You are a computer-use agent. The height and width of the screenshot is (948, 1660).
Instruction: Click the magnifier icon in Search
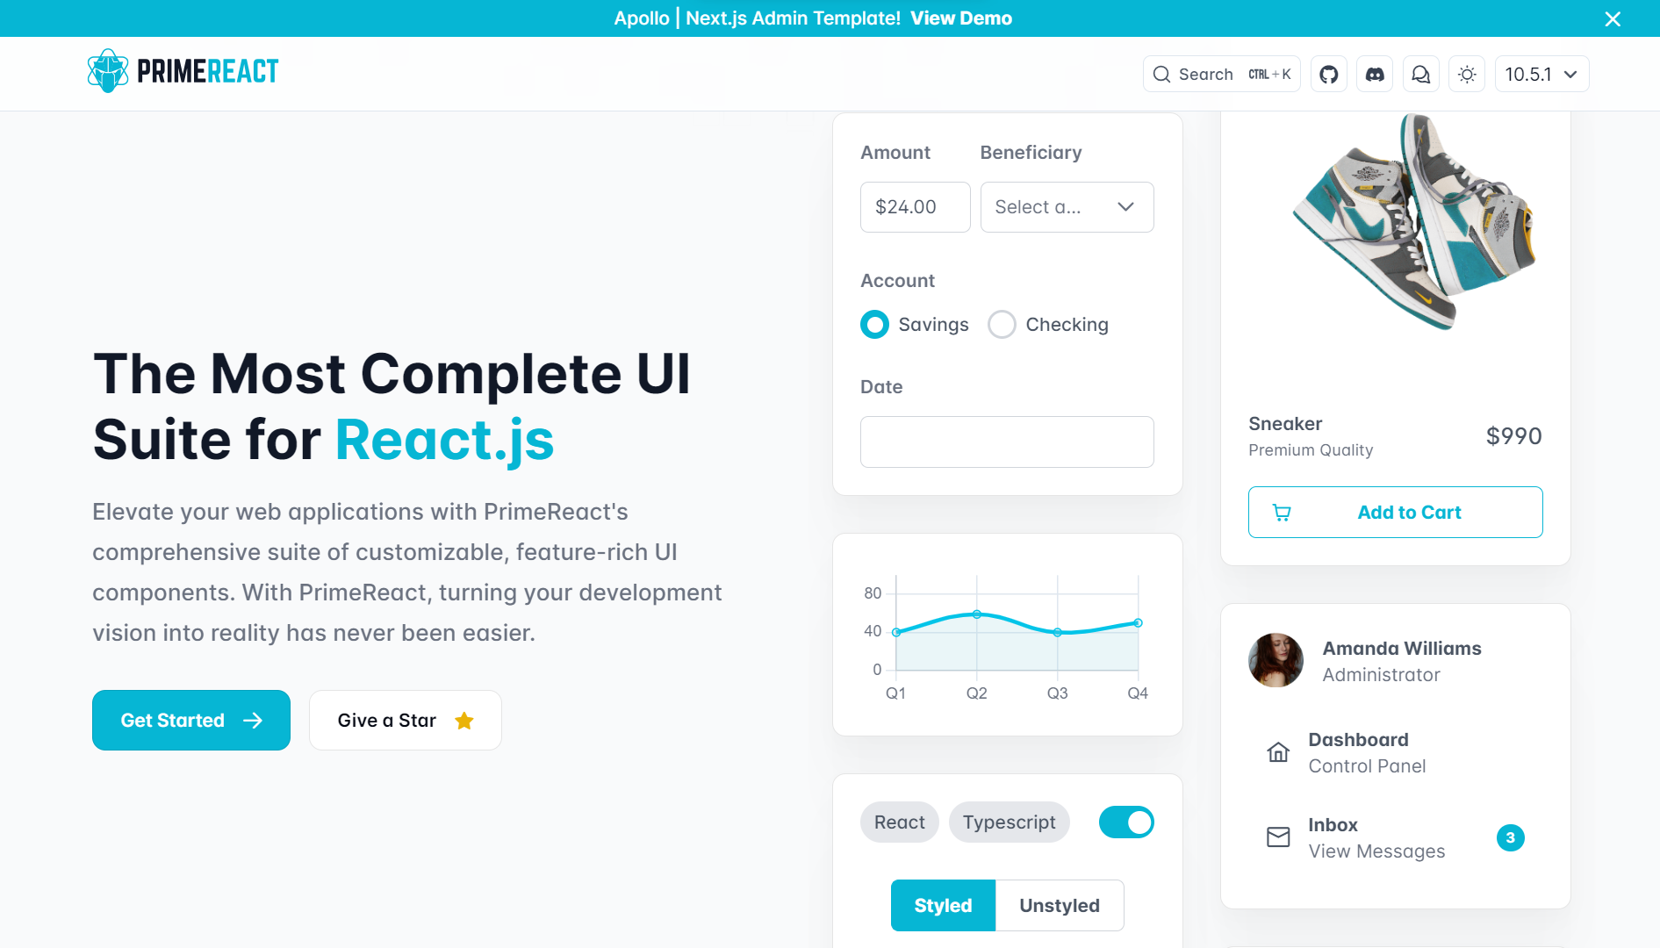pyautogui.click(x=1161, y=75)
